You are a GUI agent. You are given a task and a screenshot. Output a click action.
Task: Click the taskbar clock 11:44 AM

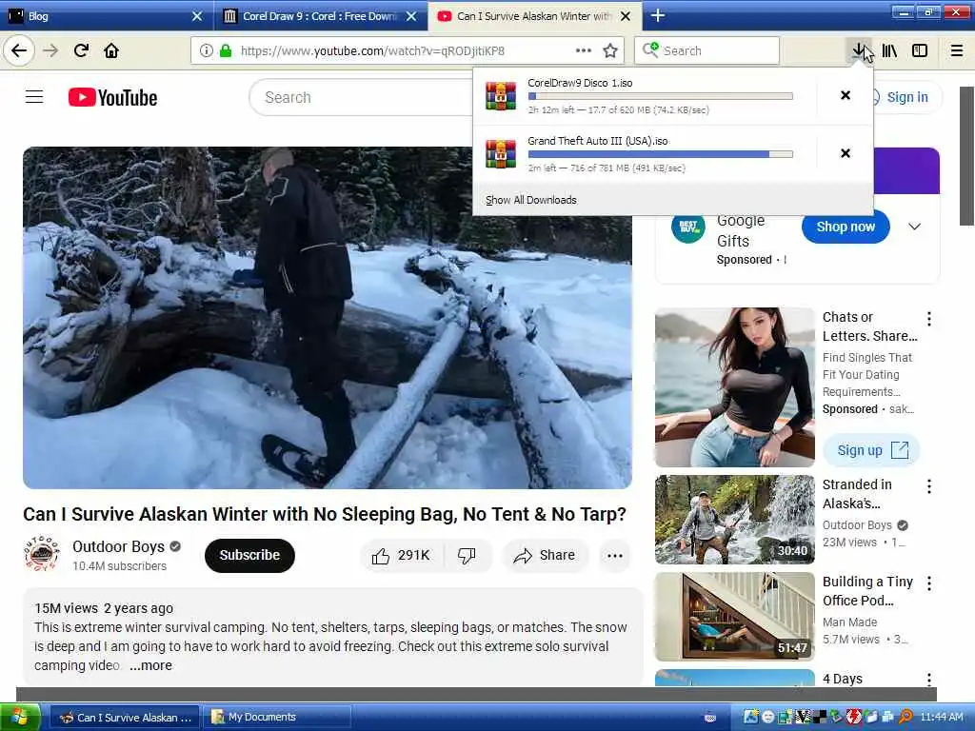pyautogui.click(x=942, y=717)
